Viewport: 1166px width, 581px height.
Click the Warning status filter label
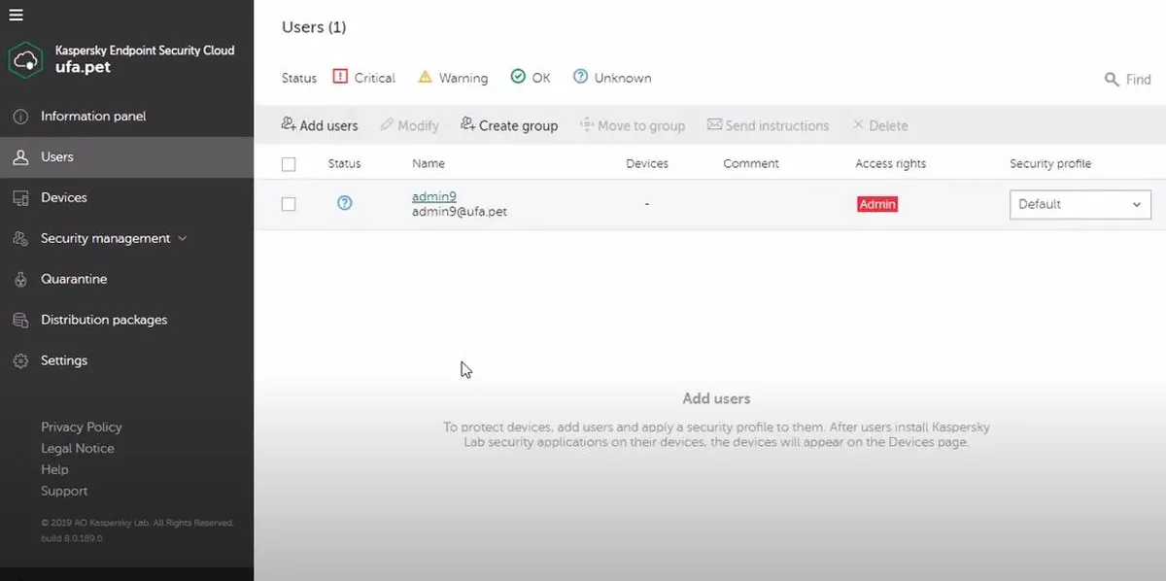463,78
